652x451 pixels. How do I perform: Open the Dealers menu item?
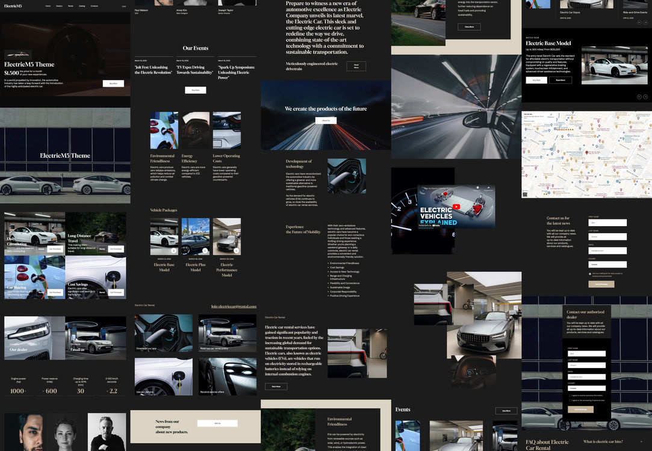click(x=59, y=6)
